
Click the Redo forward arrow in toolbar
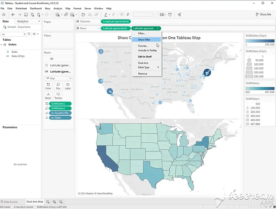pyautogui.click(x=19, y=15)
